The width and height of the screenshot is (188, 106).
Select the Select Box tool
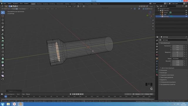click(3, 12)
